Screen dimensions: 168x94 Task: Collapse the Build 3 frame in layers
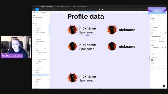(x=34, y=24)
